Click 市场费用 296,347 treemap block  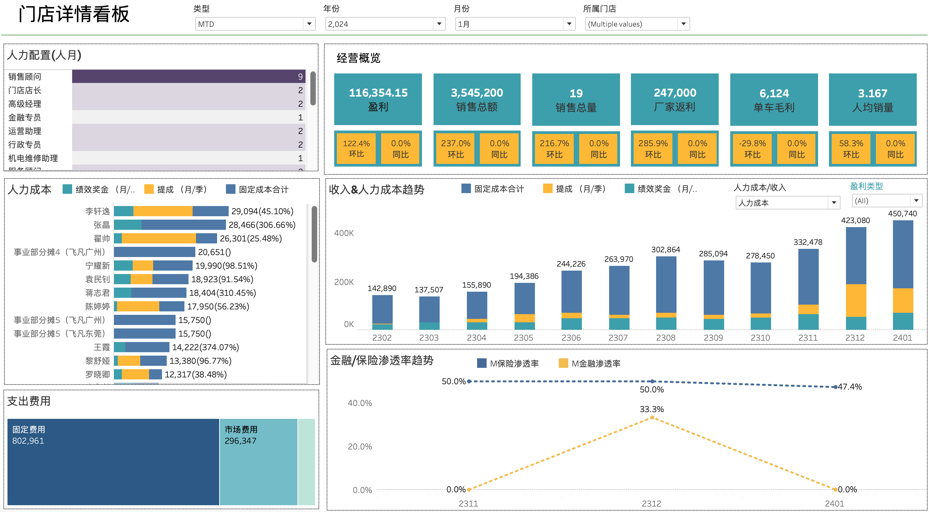258,462
